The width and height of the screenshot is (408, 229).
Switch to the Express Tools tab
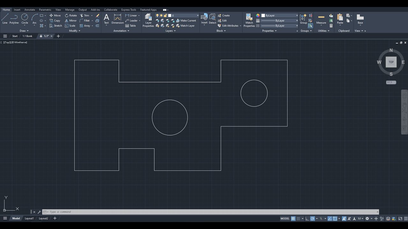click(x=128, y=10)
